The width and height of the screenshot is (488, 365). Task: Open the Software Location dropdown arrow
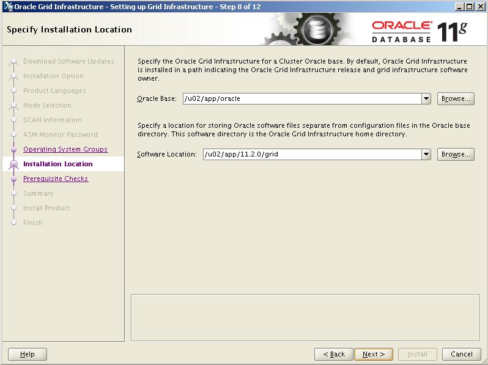pyautogui.click(x=426, y=154)
